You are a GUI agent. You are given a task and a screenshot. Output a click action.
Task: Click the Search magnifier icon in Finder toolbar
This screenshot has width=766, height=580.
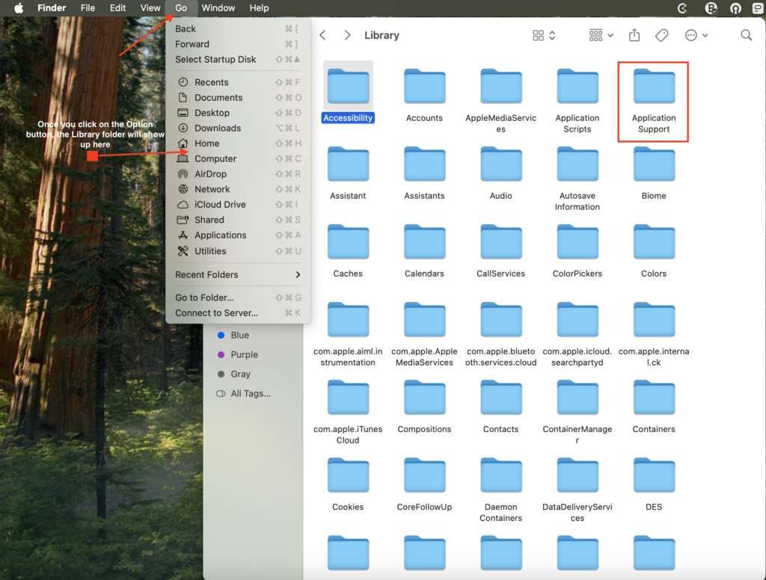pyautogui.click(x=746, y=35)
